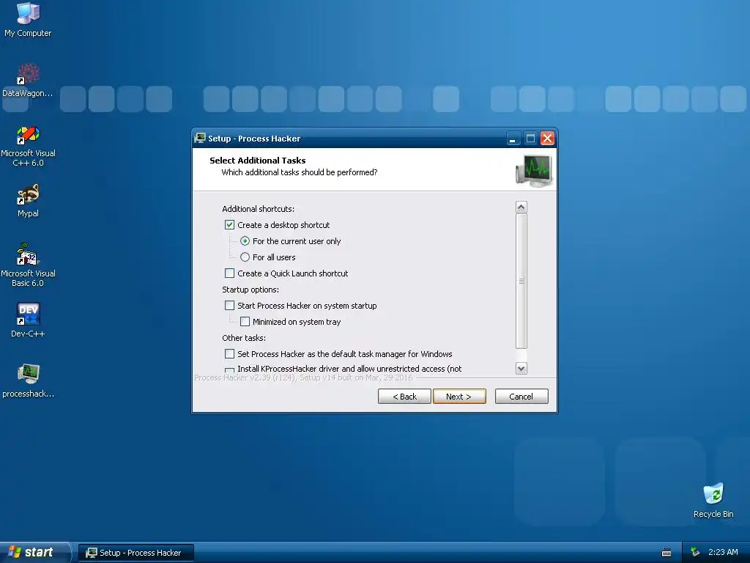Select For the current user only
Viewport: 750px width, 563px height.
point(245,240)
